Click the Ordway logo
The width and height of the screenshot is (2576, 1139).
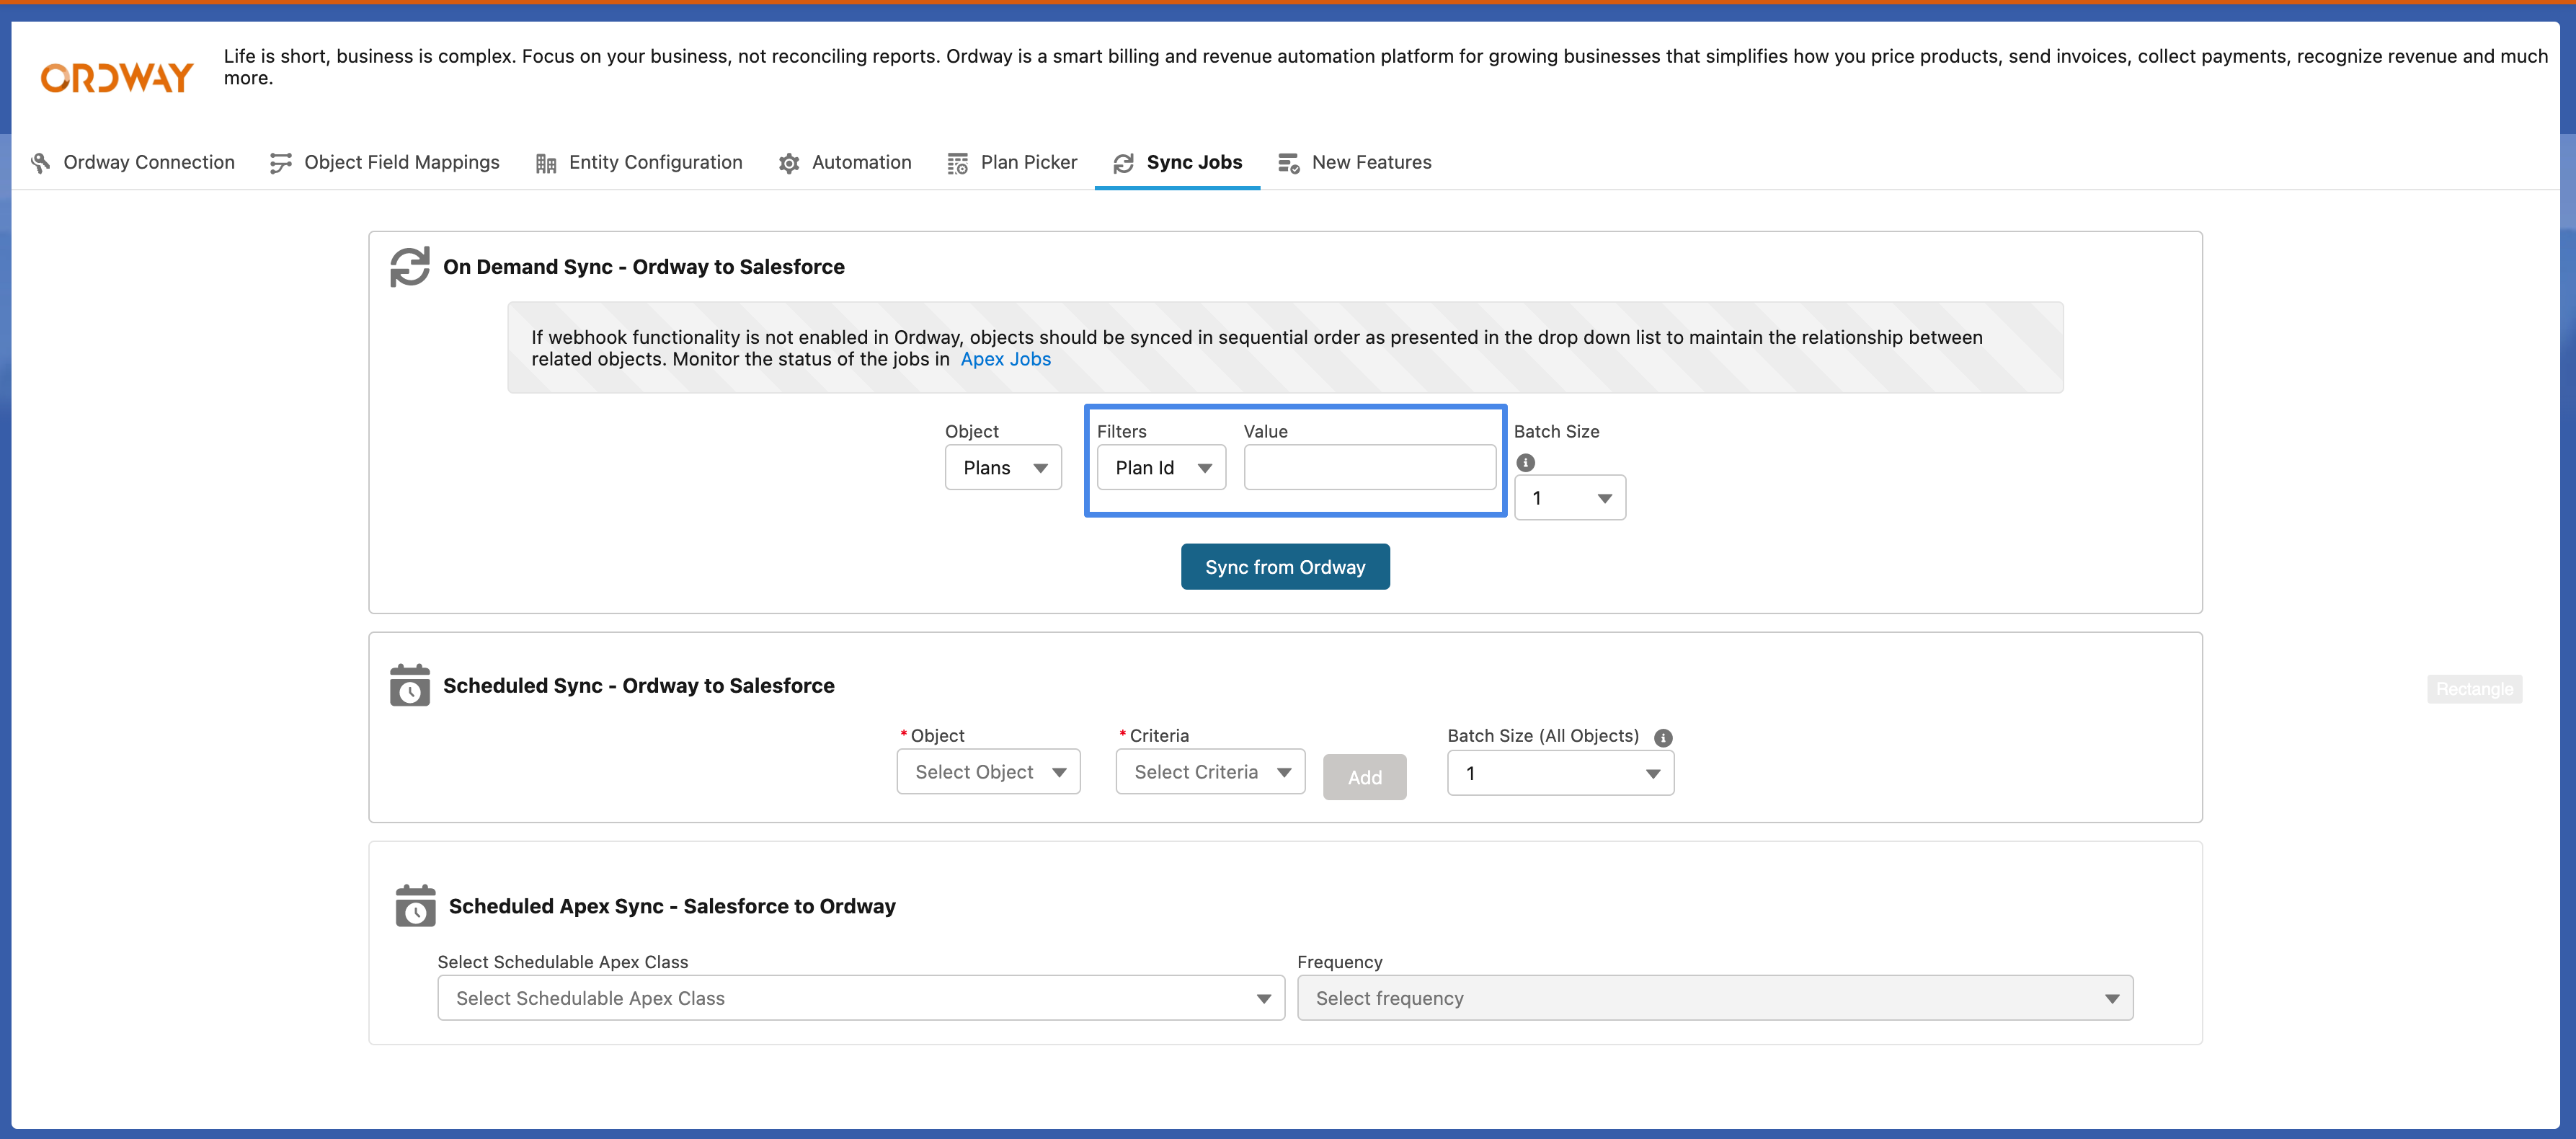click(x=117, y=77)
